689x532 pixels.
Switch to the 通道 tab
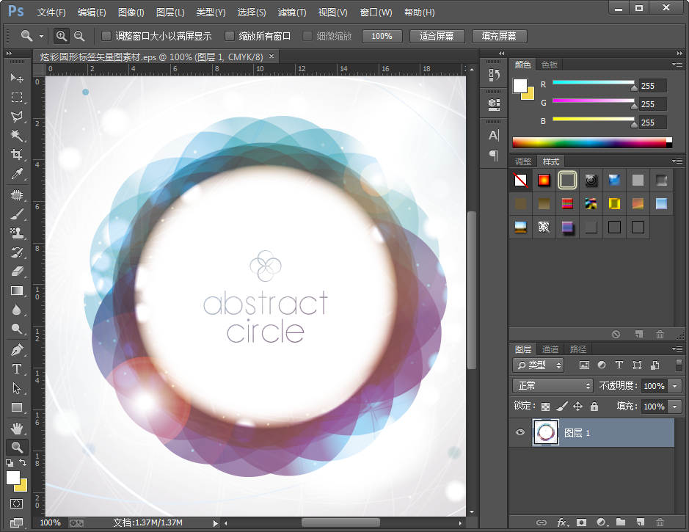(x=550, y=349)
